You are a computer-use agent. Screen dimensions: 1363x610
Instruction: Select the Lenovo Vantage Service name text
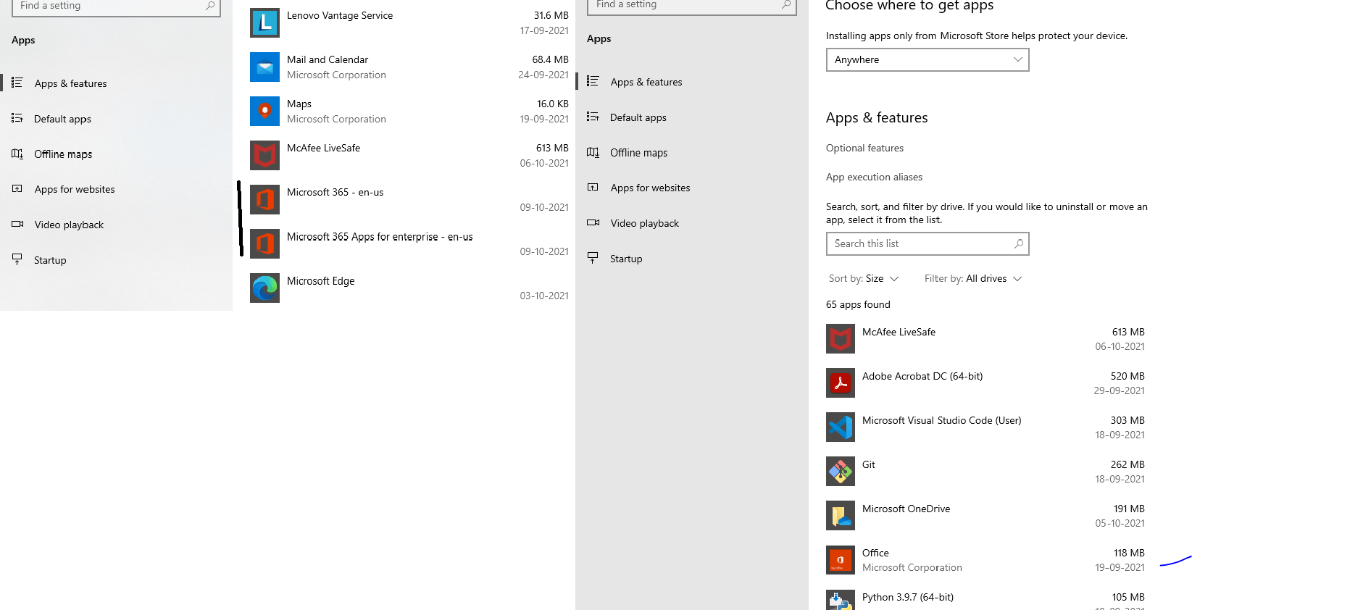pos(340,15)
